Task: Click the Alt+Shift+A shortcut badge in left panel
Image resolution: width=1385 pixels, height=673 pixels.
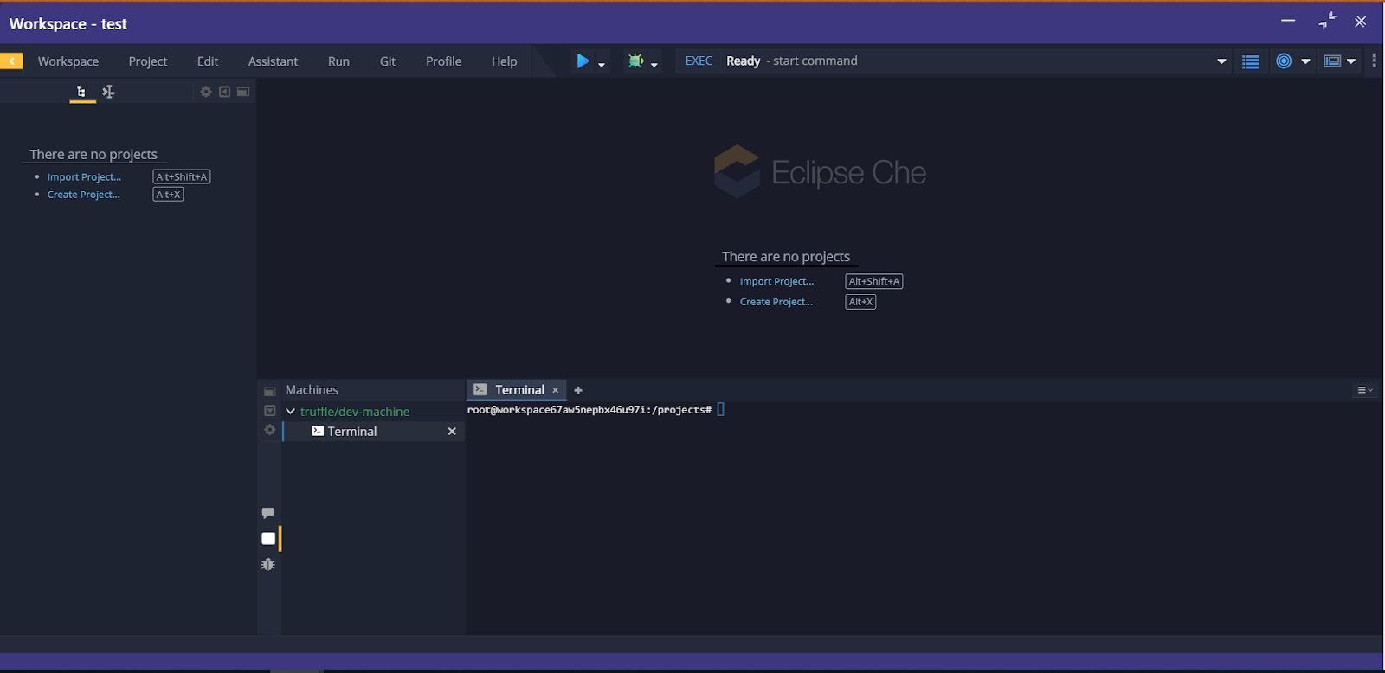Action: (x=182, y=176)
